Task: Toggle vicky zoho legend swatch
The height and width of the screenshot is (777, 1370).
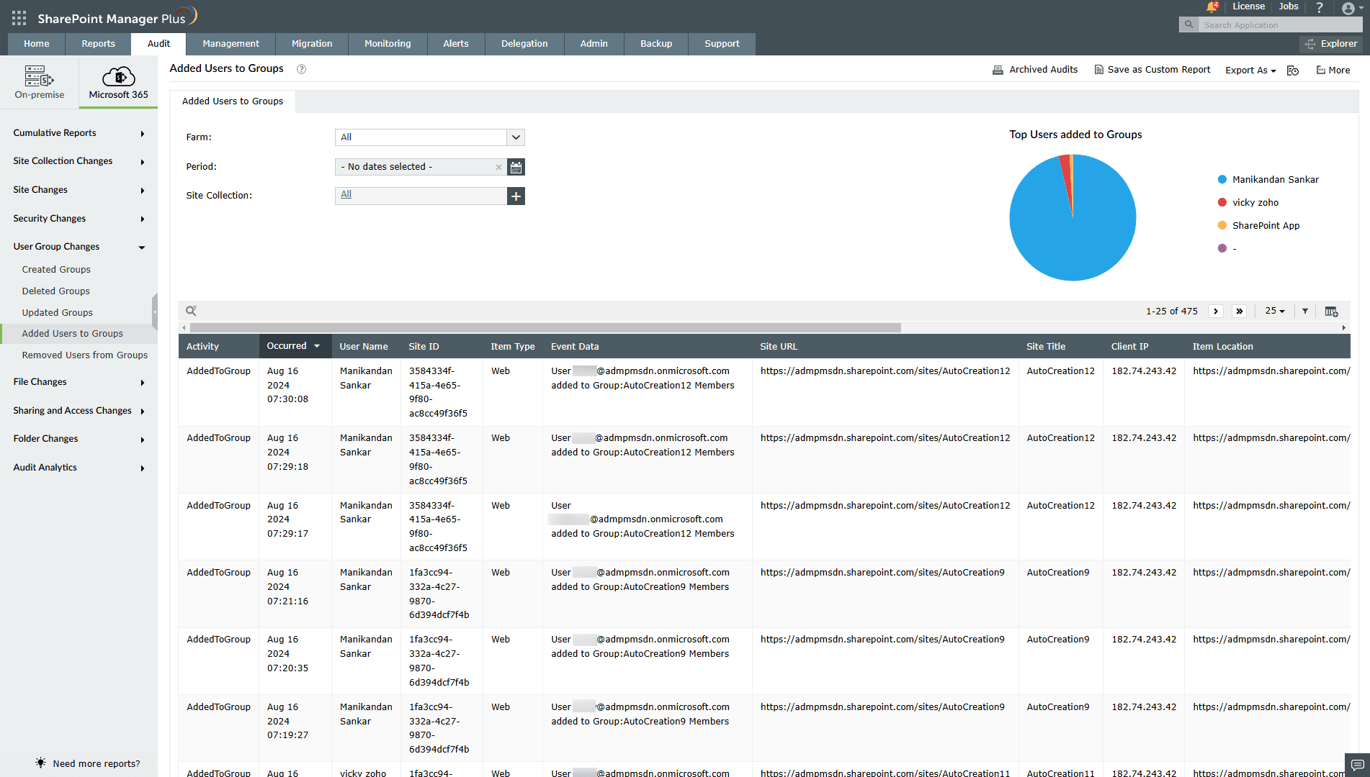Action: tap(1222, 203)
